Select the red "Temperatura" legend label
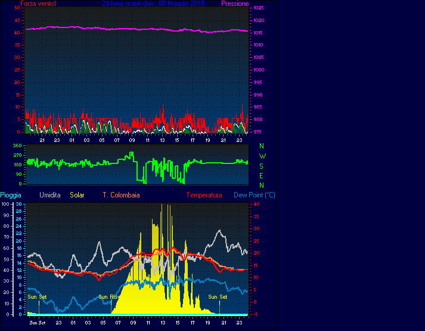The height and width of the screenshot is (331, 425). pyautogui.click(x=204, y=195)
